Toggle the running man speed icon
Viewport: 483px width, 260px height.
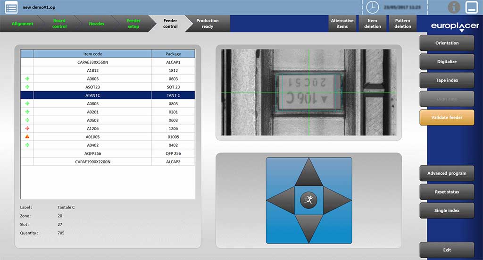(x=308, y=200)
